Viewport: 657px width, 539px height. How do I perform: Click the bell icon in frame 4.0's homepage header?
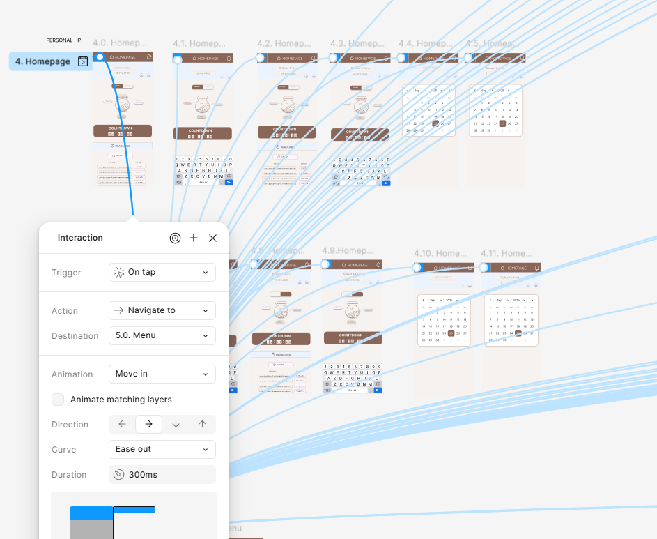coord(148,56)
